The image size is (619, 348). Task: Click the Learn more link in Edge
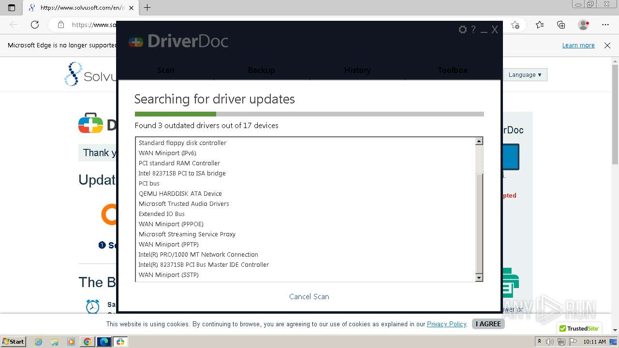[578, 45]
